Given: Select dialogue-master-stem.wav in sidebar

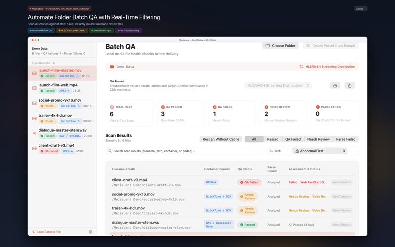Looking at the screenshot, I should (62, 133).
